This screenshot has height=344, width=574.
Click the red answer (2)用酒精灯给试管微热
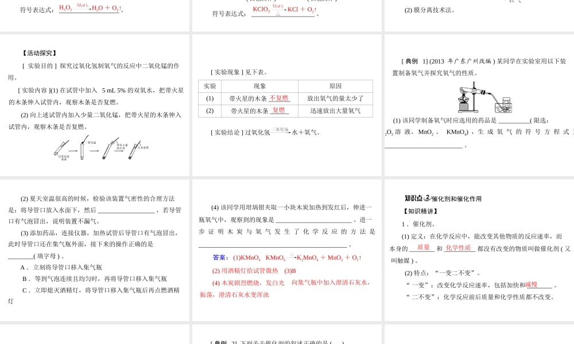pos(245,271)
